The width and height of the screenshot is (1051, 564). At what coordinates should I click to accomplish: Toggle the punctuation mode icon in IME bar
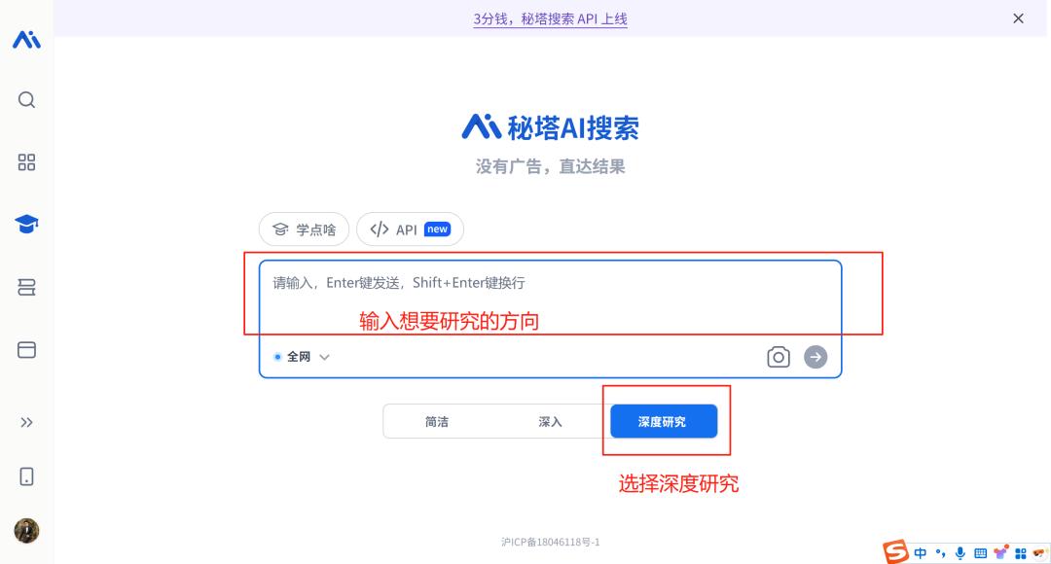(x=940, y=553)
